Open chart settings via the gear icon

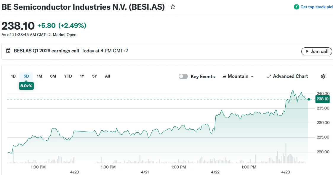[x=323, y=76]
